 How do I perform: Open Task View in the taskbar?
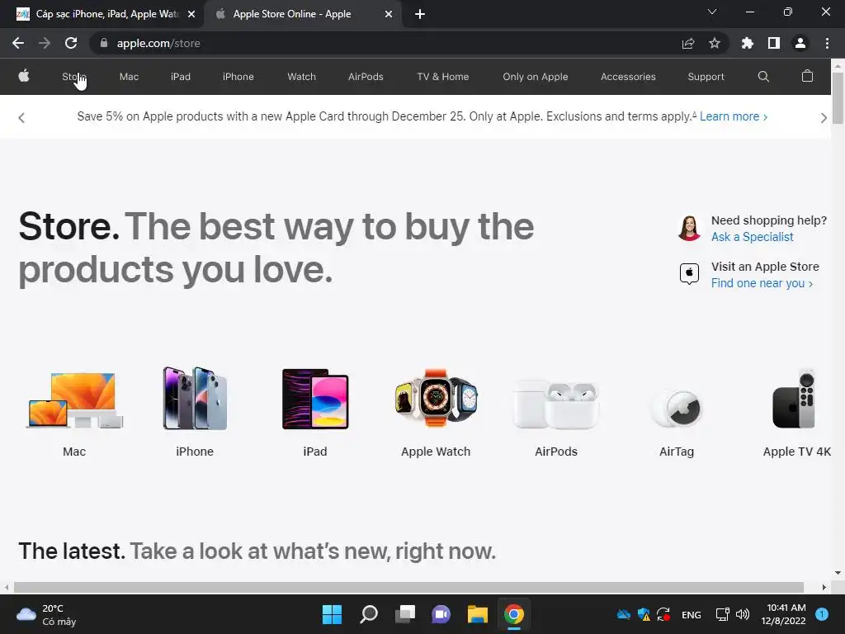pos(404,614)
